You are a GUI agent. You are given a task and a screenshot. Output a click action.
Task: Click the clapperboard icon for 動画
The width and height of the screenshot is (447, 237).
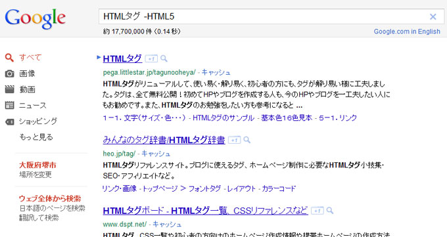point(9,89)
